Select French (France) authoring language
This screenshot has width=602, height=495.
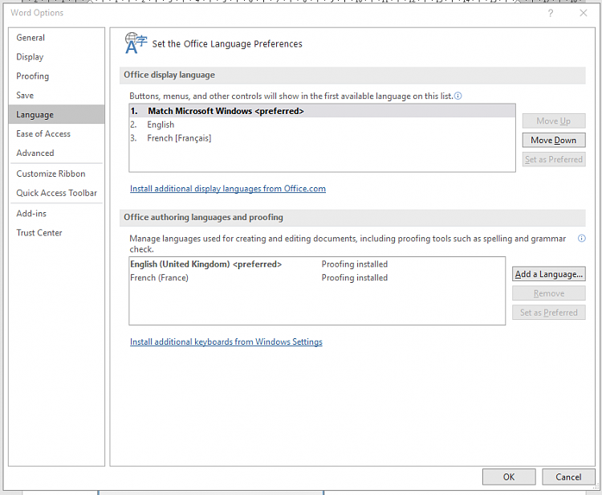pyautogui.click(x=159, y=278)
